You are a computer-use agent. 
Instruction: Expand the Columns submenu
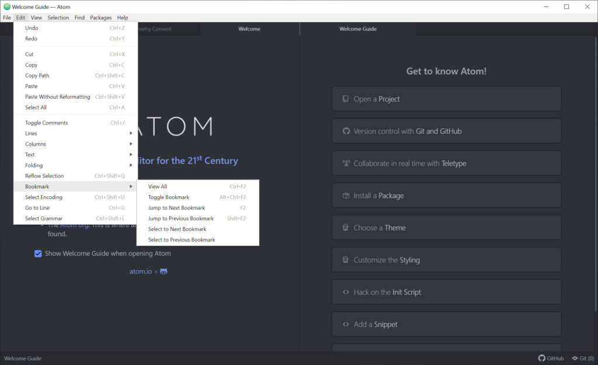point(76,144)
